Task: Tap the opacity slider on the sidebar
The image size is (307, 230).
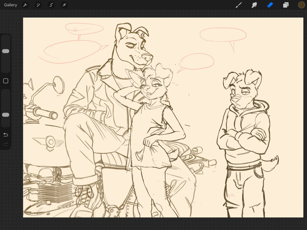Action: point(6,115)
